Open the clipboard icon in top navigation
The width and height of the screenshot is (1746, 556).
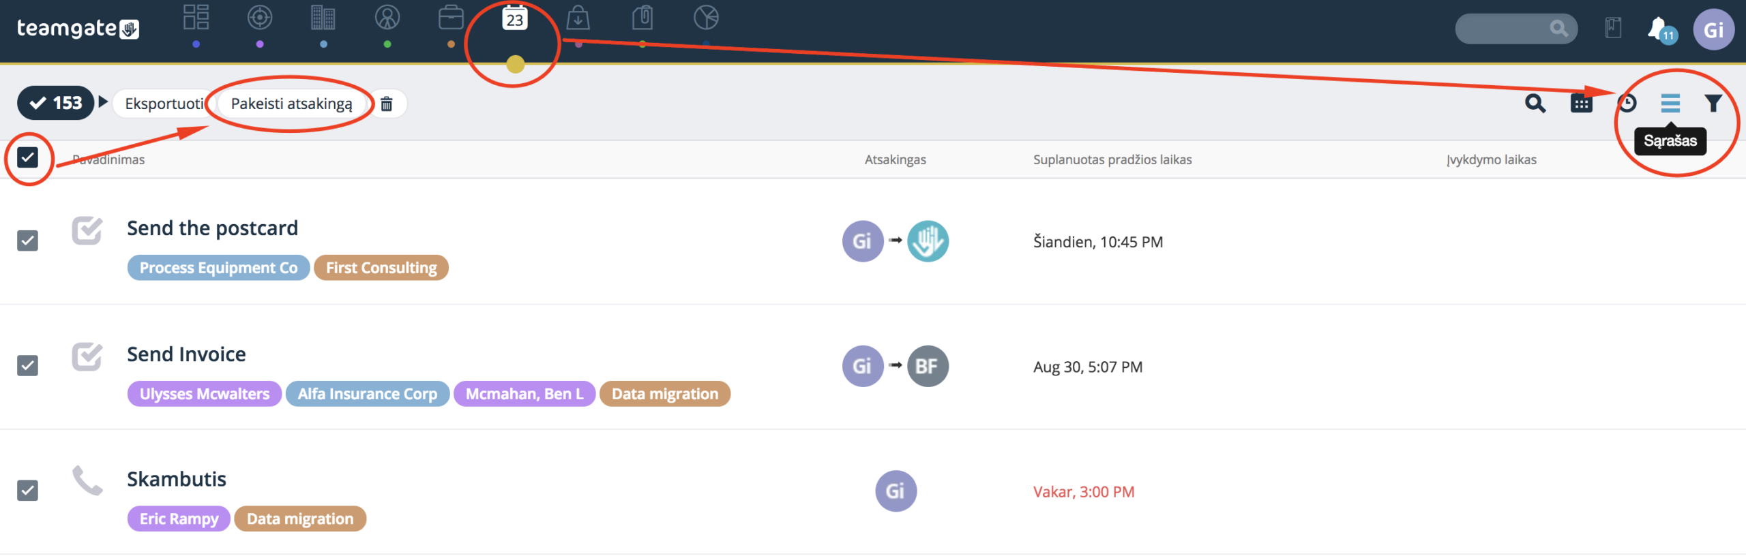[x=642, y=18]
